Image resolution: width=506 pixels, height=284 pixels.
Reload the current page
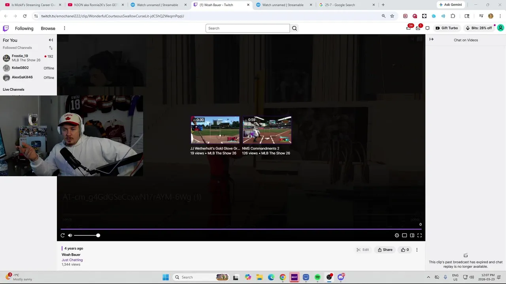pyautogui.click(x=25, y=16)
